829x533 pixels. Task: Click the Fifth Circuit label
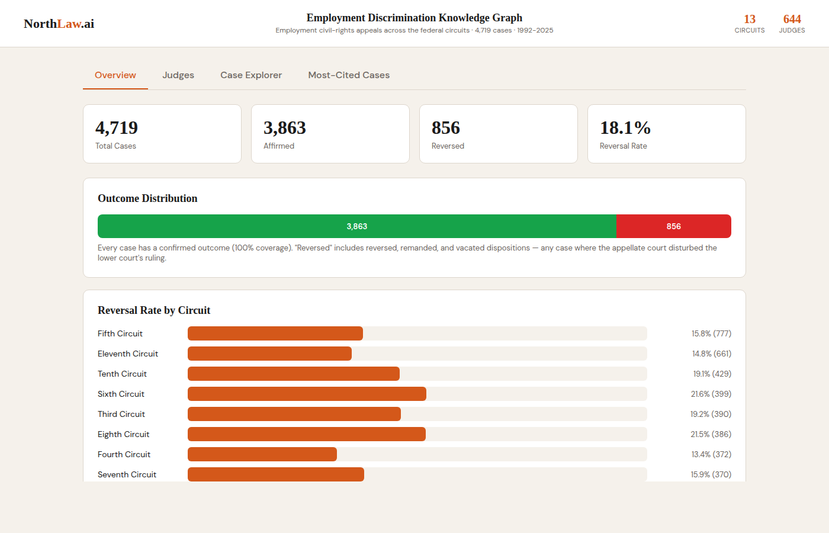click(x=120, y=333)
